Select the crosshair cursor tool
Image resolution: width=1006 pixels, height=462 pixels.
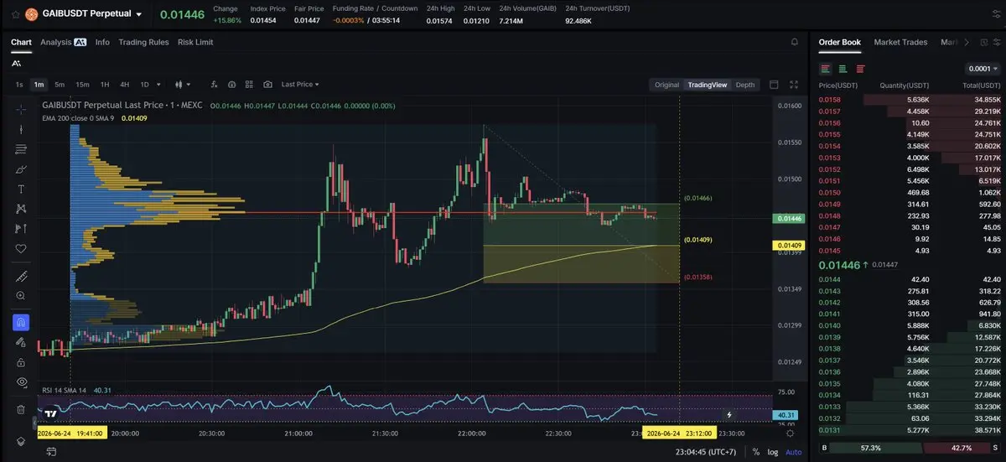(x=21, y=109)
